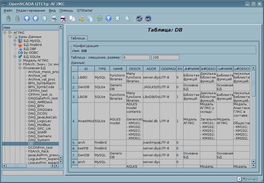Click the ID column header
This screenshot has width=264, height=183.
click(86, 69)
